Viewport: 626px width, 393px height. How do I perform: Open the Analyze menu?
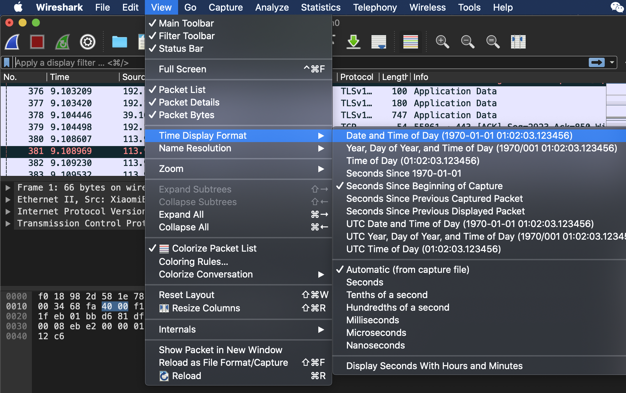coord(272,7)
